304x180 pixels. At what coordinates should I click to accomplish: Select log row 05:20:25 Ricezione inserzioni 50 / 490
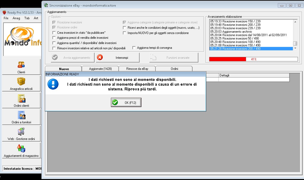click(251, 38)
